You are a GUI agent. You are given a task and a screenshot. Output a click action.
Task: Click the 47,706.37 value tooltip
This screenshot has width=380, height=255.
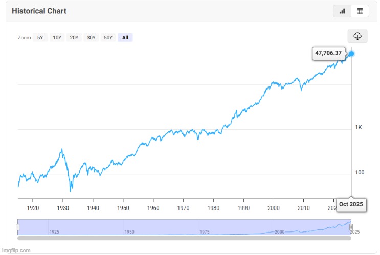pos(328,53)
